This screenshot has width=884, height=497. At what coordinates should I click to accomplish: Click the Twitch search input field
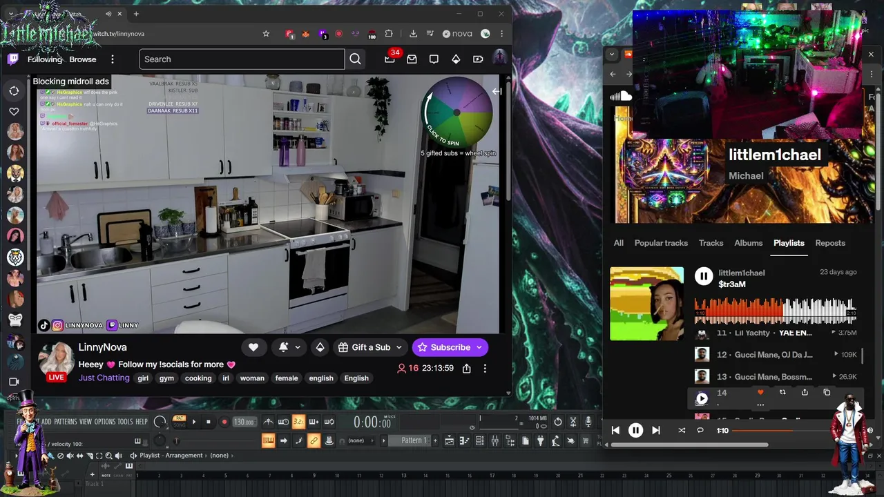pyautogui.click(x=242, y=59)
